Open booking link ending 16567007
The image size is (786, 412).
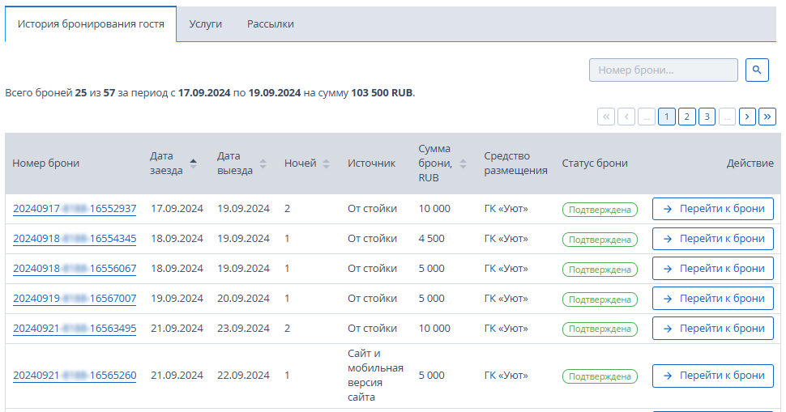pyautogui.click(x=75, y=299)
